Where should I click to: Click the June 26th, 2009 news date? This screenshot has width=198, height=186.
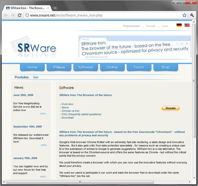(x=23, y=95)
